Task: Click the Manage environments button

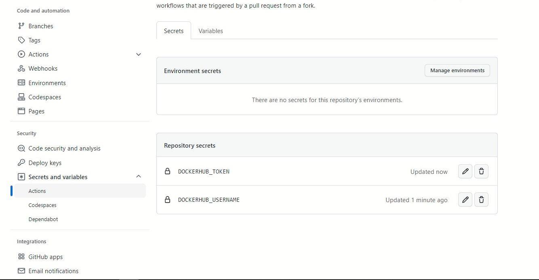Action: 457,71
